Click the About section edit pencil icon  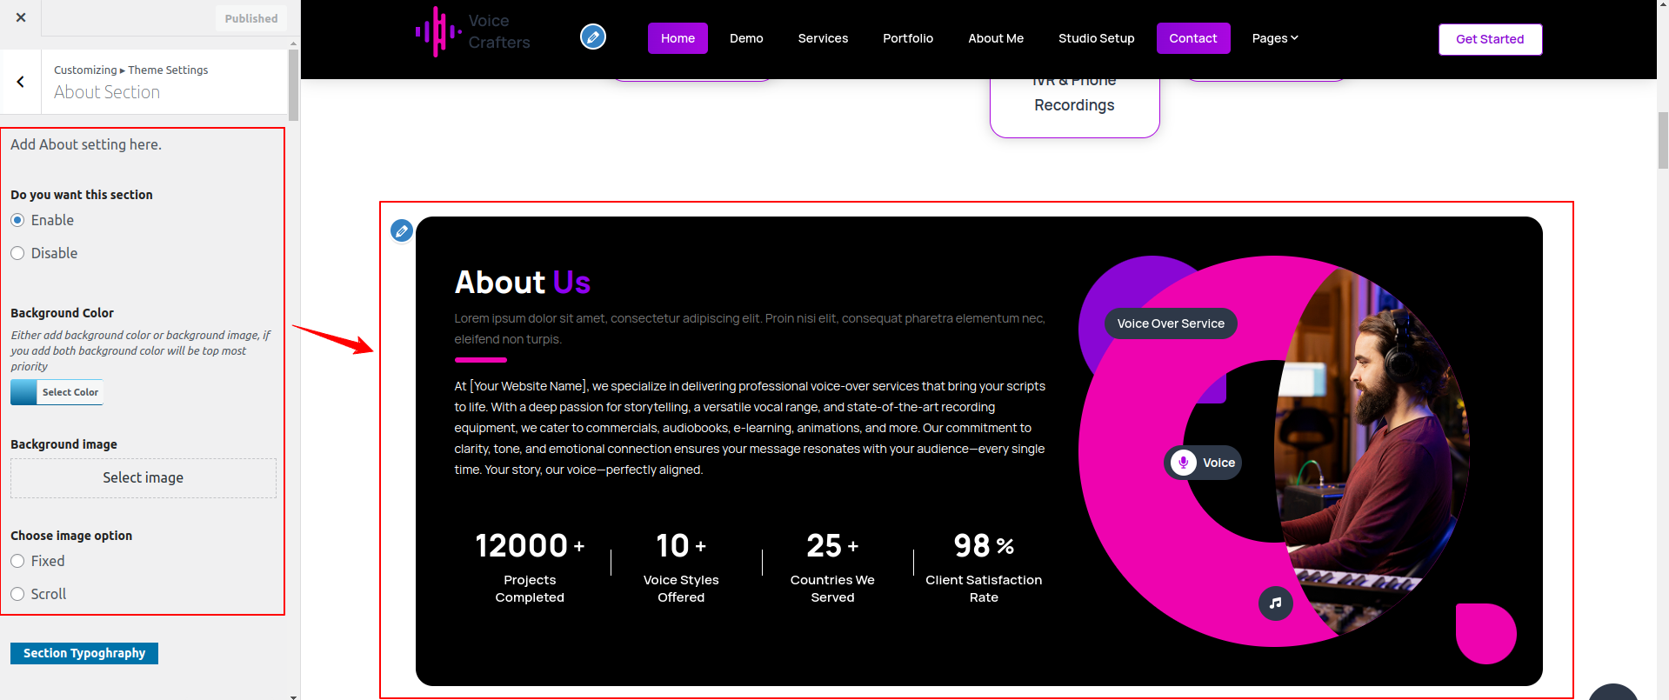pos(402,230)
